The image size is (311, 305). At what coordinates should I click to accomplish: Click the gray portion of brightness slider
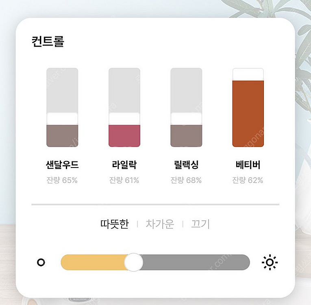click(195, 262)
